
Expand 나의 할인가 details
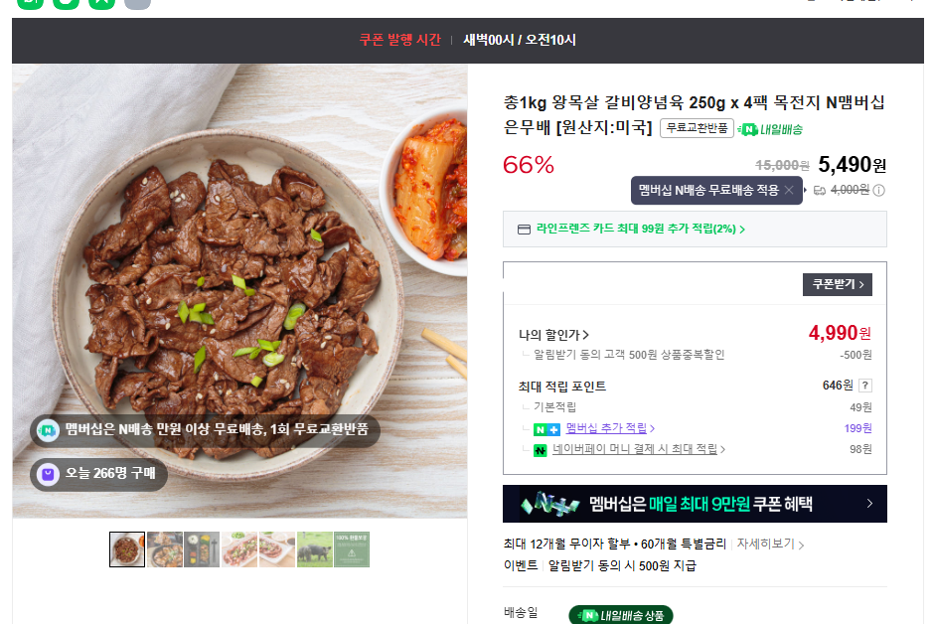click(553, 335)
